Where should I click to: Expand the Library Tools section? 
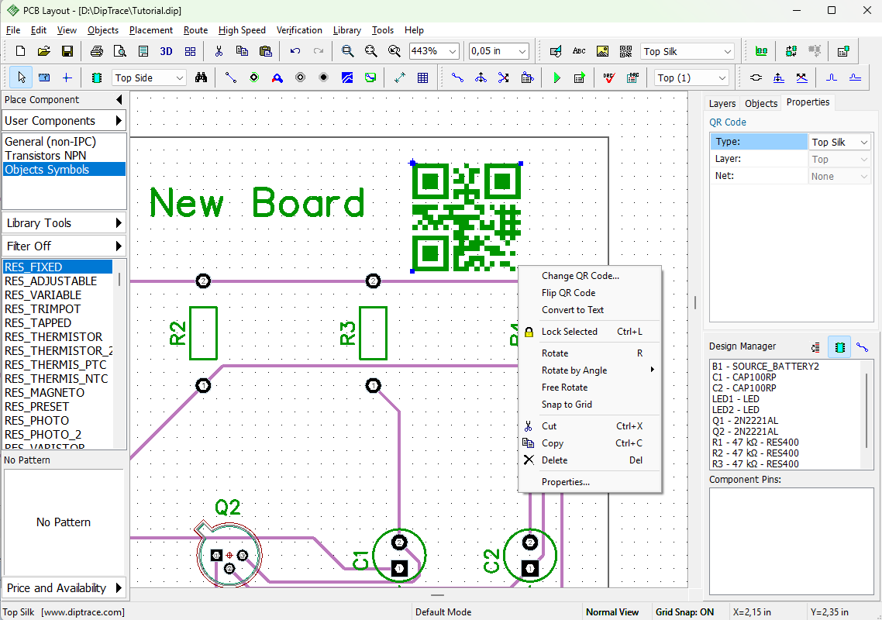click(x=64, y=222)
